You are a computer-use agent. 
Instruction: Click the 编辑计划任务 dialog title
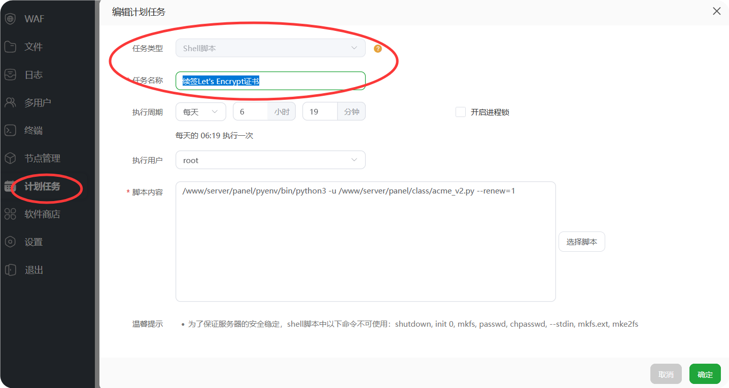coord(138,12)
